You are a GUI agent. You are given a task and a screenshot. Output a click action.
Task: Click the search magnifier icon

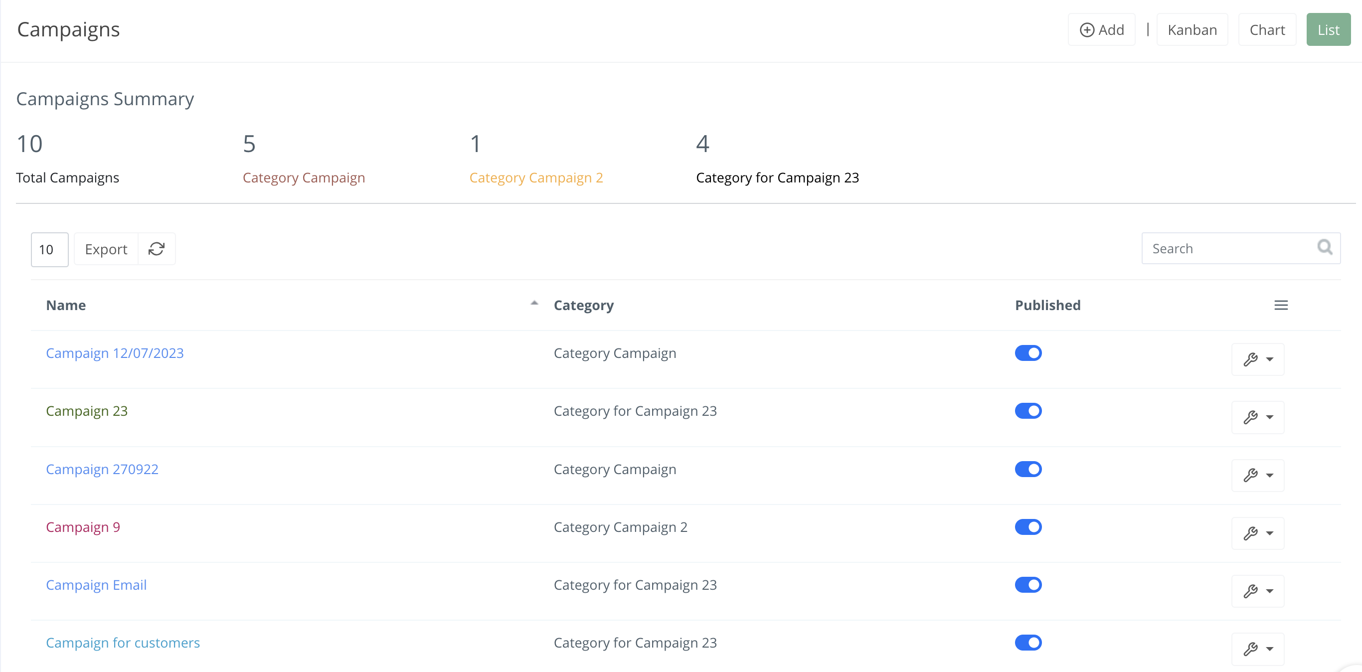coord(1325,247)
